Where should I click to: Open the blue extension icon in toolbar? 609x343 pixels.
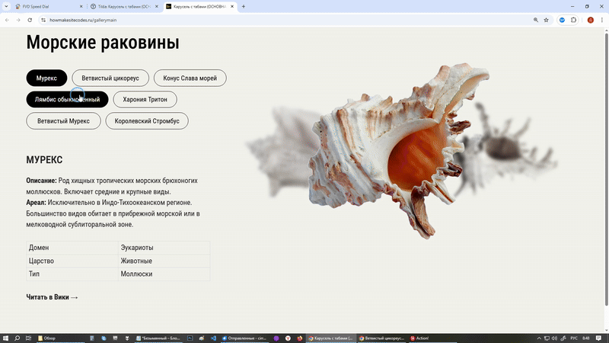[x=562, y=20]
